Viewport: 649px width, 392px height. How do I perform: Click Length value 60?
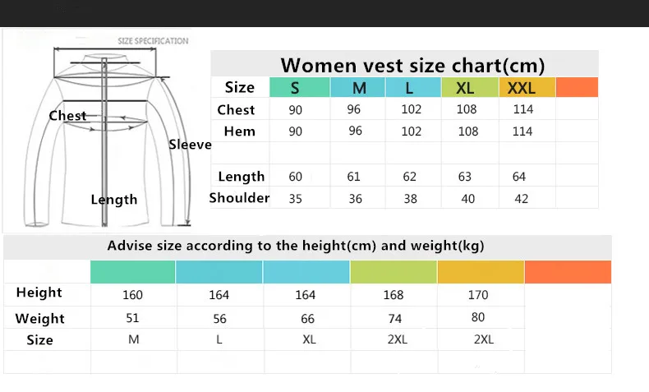point(296,177)
